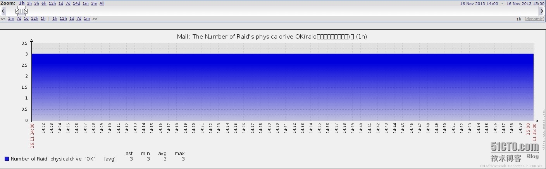
Task: Move back 1d in navigation row
Action: click(26, 19)
